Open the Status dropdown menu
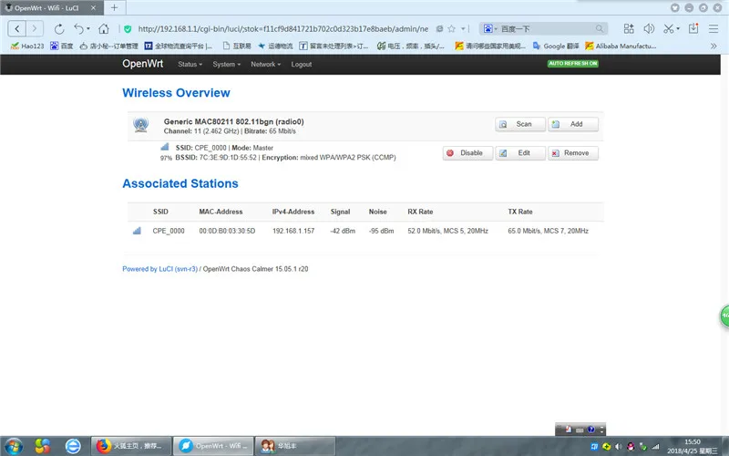Image resolution: width=729 pixels, height=456 pixels. coord(190,64)
